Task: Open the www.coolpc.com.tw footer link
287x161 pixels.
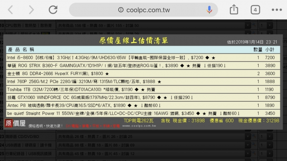Action: [x=139, y=126]
